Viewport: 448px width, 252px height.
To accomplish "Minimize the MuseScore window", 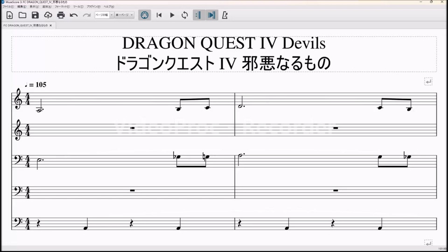I will click(420, 2).
